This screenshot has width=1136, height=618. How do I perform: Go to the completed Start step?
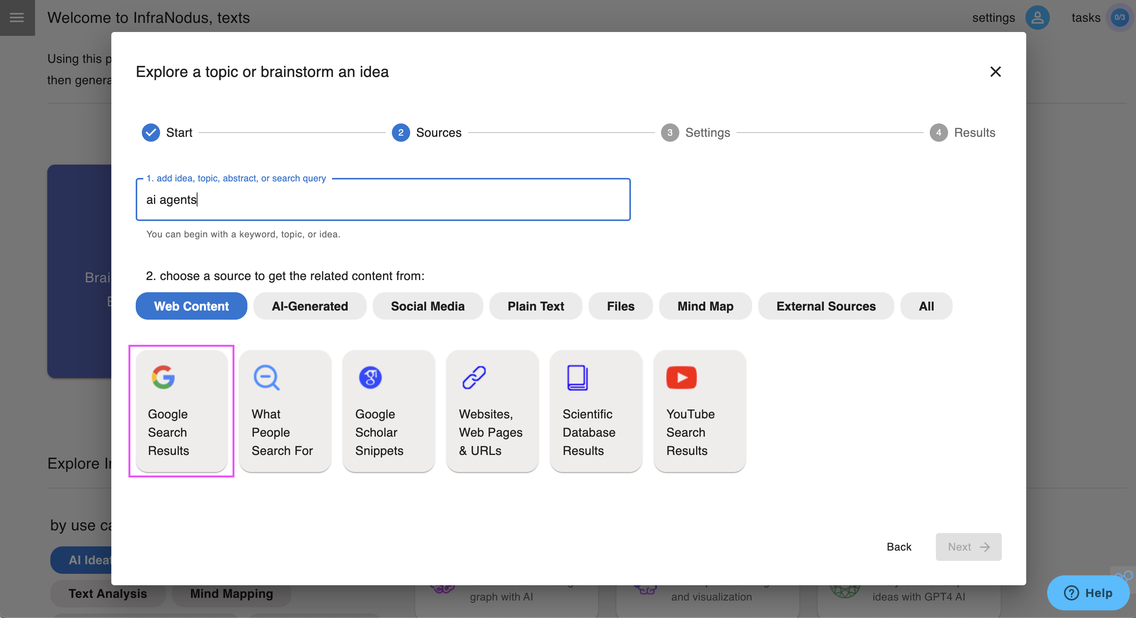[167, 133]
